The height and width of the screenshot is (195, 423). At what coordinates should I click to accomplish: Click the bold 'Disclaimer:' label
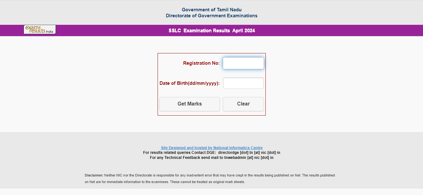click(94, 175)
